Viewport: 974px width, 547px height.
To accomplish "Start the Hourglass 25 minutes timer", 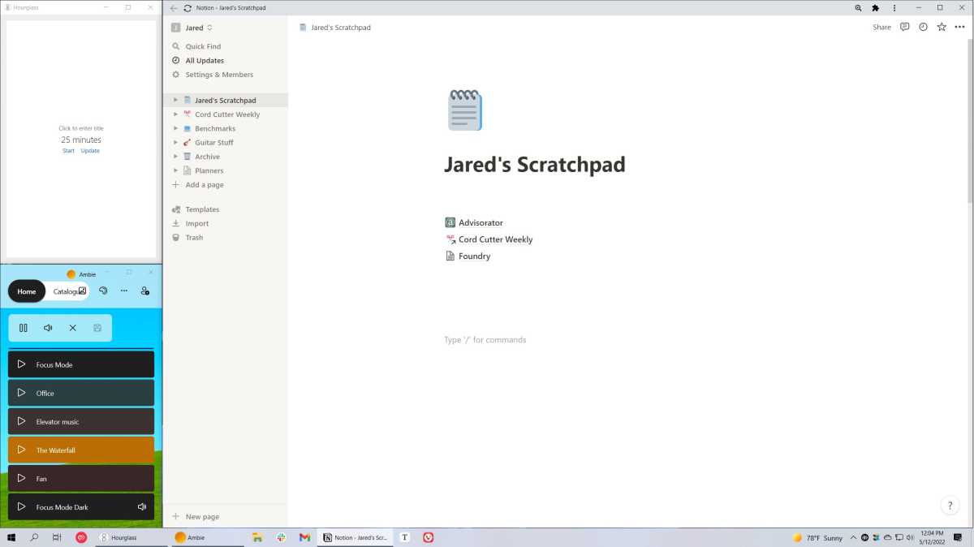I will pos(68,151).
